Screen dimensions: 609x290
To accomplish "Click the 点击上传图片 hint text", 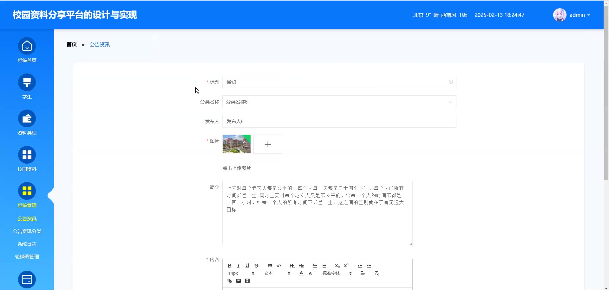I will 237,168.
